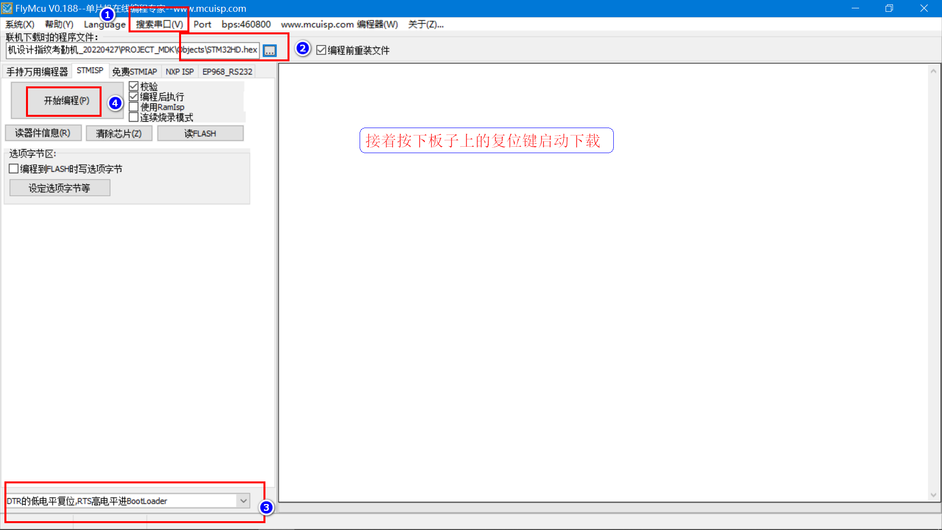Click the browse button next to the hex file path
942x530 pixels.
(269, 50)
